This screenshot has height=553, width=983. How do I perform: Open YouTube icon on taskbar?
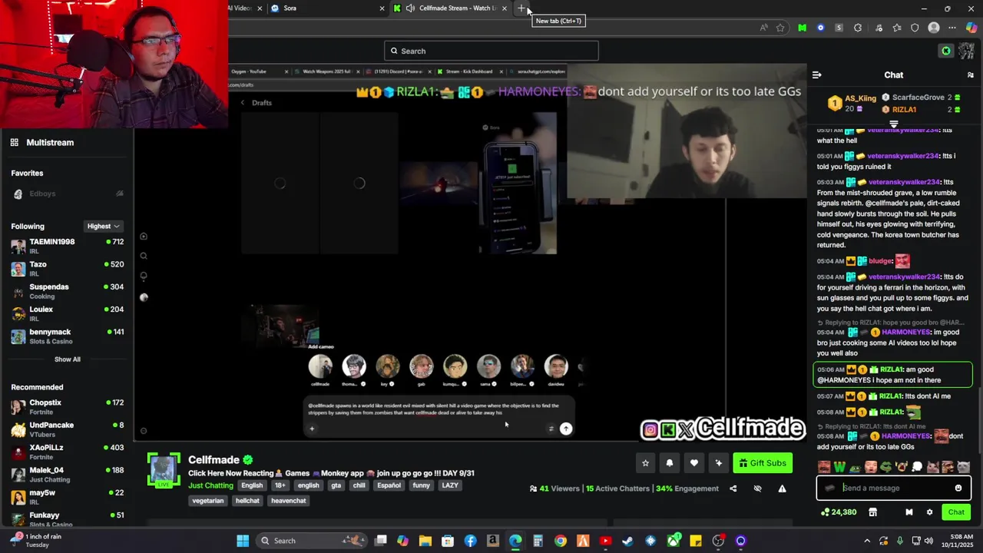[x=605, y=541]
